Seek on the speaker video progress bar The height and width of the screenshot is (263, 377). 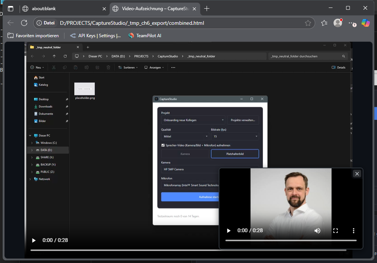[x=291, y=240]
